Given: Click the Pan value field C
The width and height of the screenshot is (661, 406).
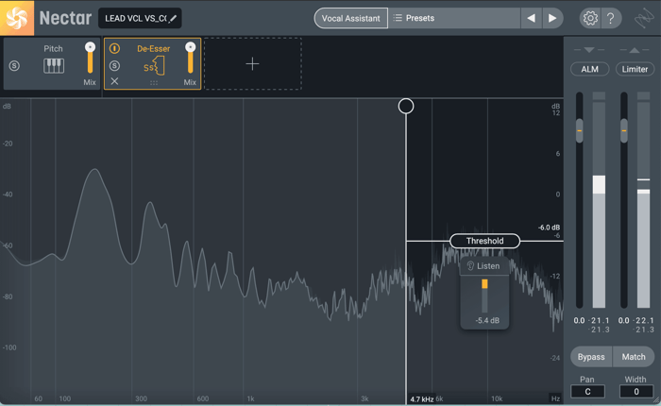Looking at the screenshot, I should pos(587,392).
